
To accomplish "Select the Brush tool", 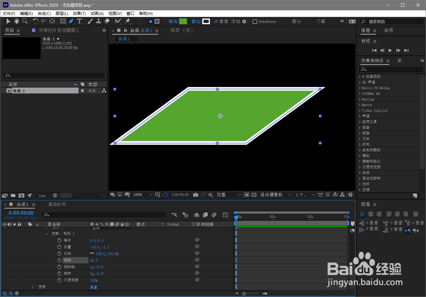I will click(x=90, y=21).
